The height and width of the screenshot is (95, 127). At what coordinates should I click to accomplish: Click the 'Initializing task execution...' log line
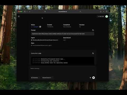click(x=51, y=61)
